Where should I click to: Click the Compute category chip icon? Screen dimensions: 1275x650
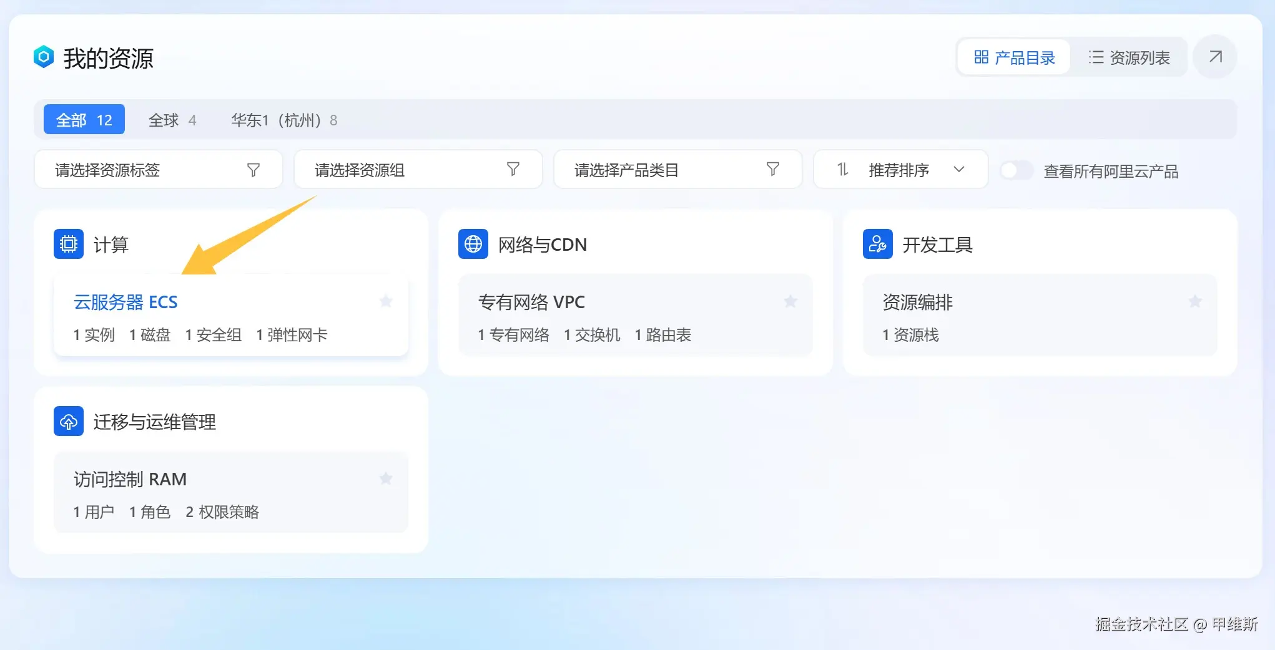tap(69, 244)
